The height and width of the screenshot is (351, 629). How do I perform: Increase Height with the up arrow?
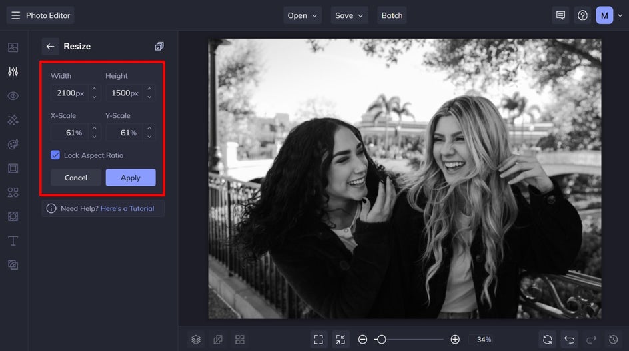coord(149,89)
